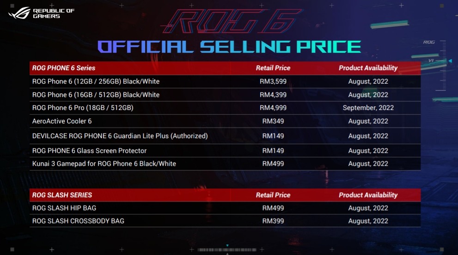458x255 pixels.
Task: Click the Republic of Gamers logo
Action: (x=41, y=13)
